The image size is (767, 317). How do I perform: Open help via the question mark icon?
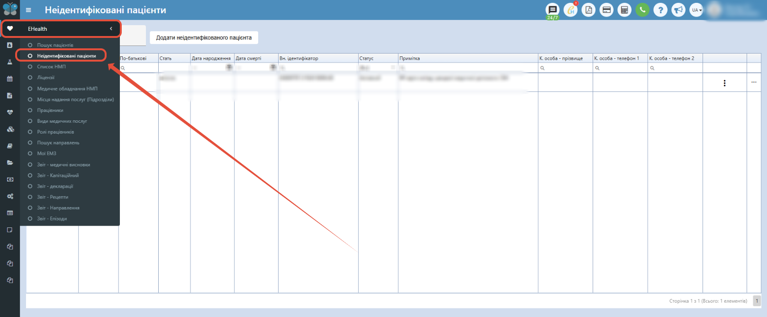[660, 10]
